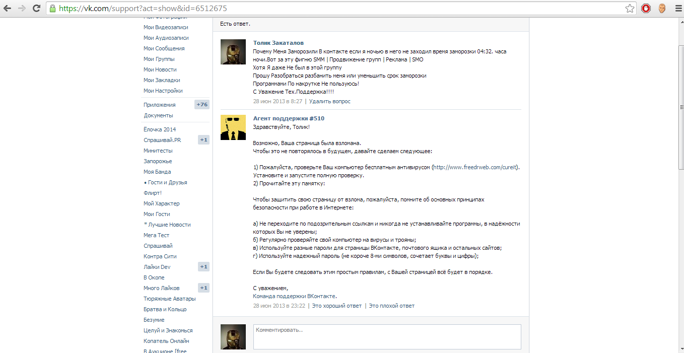Click Толик Закаталов's avatar on the question
684x353 pixels.
point(233,52)
